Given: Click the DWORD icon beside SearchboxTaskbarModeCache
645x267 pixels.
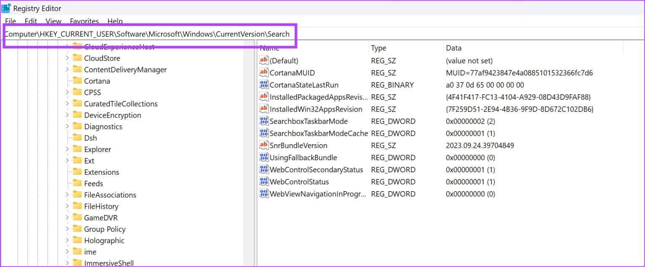Looking at the screenshot, I should [x=264, y=133].
